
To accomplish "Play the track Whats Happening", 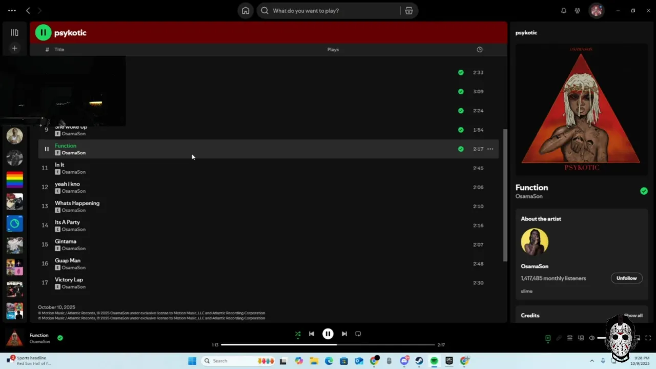I will tap(77, 203).
